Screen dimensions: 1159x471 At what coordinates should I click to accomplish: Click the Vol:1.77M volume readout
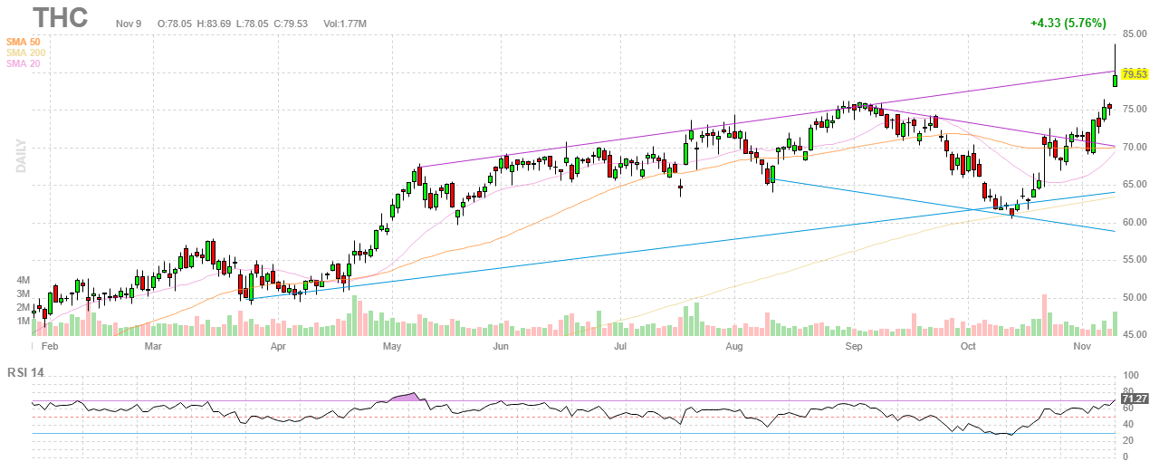coord(345,23)
